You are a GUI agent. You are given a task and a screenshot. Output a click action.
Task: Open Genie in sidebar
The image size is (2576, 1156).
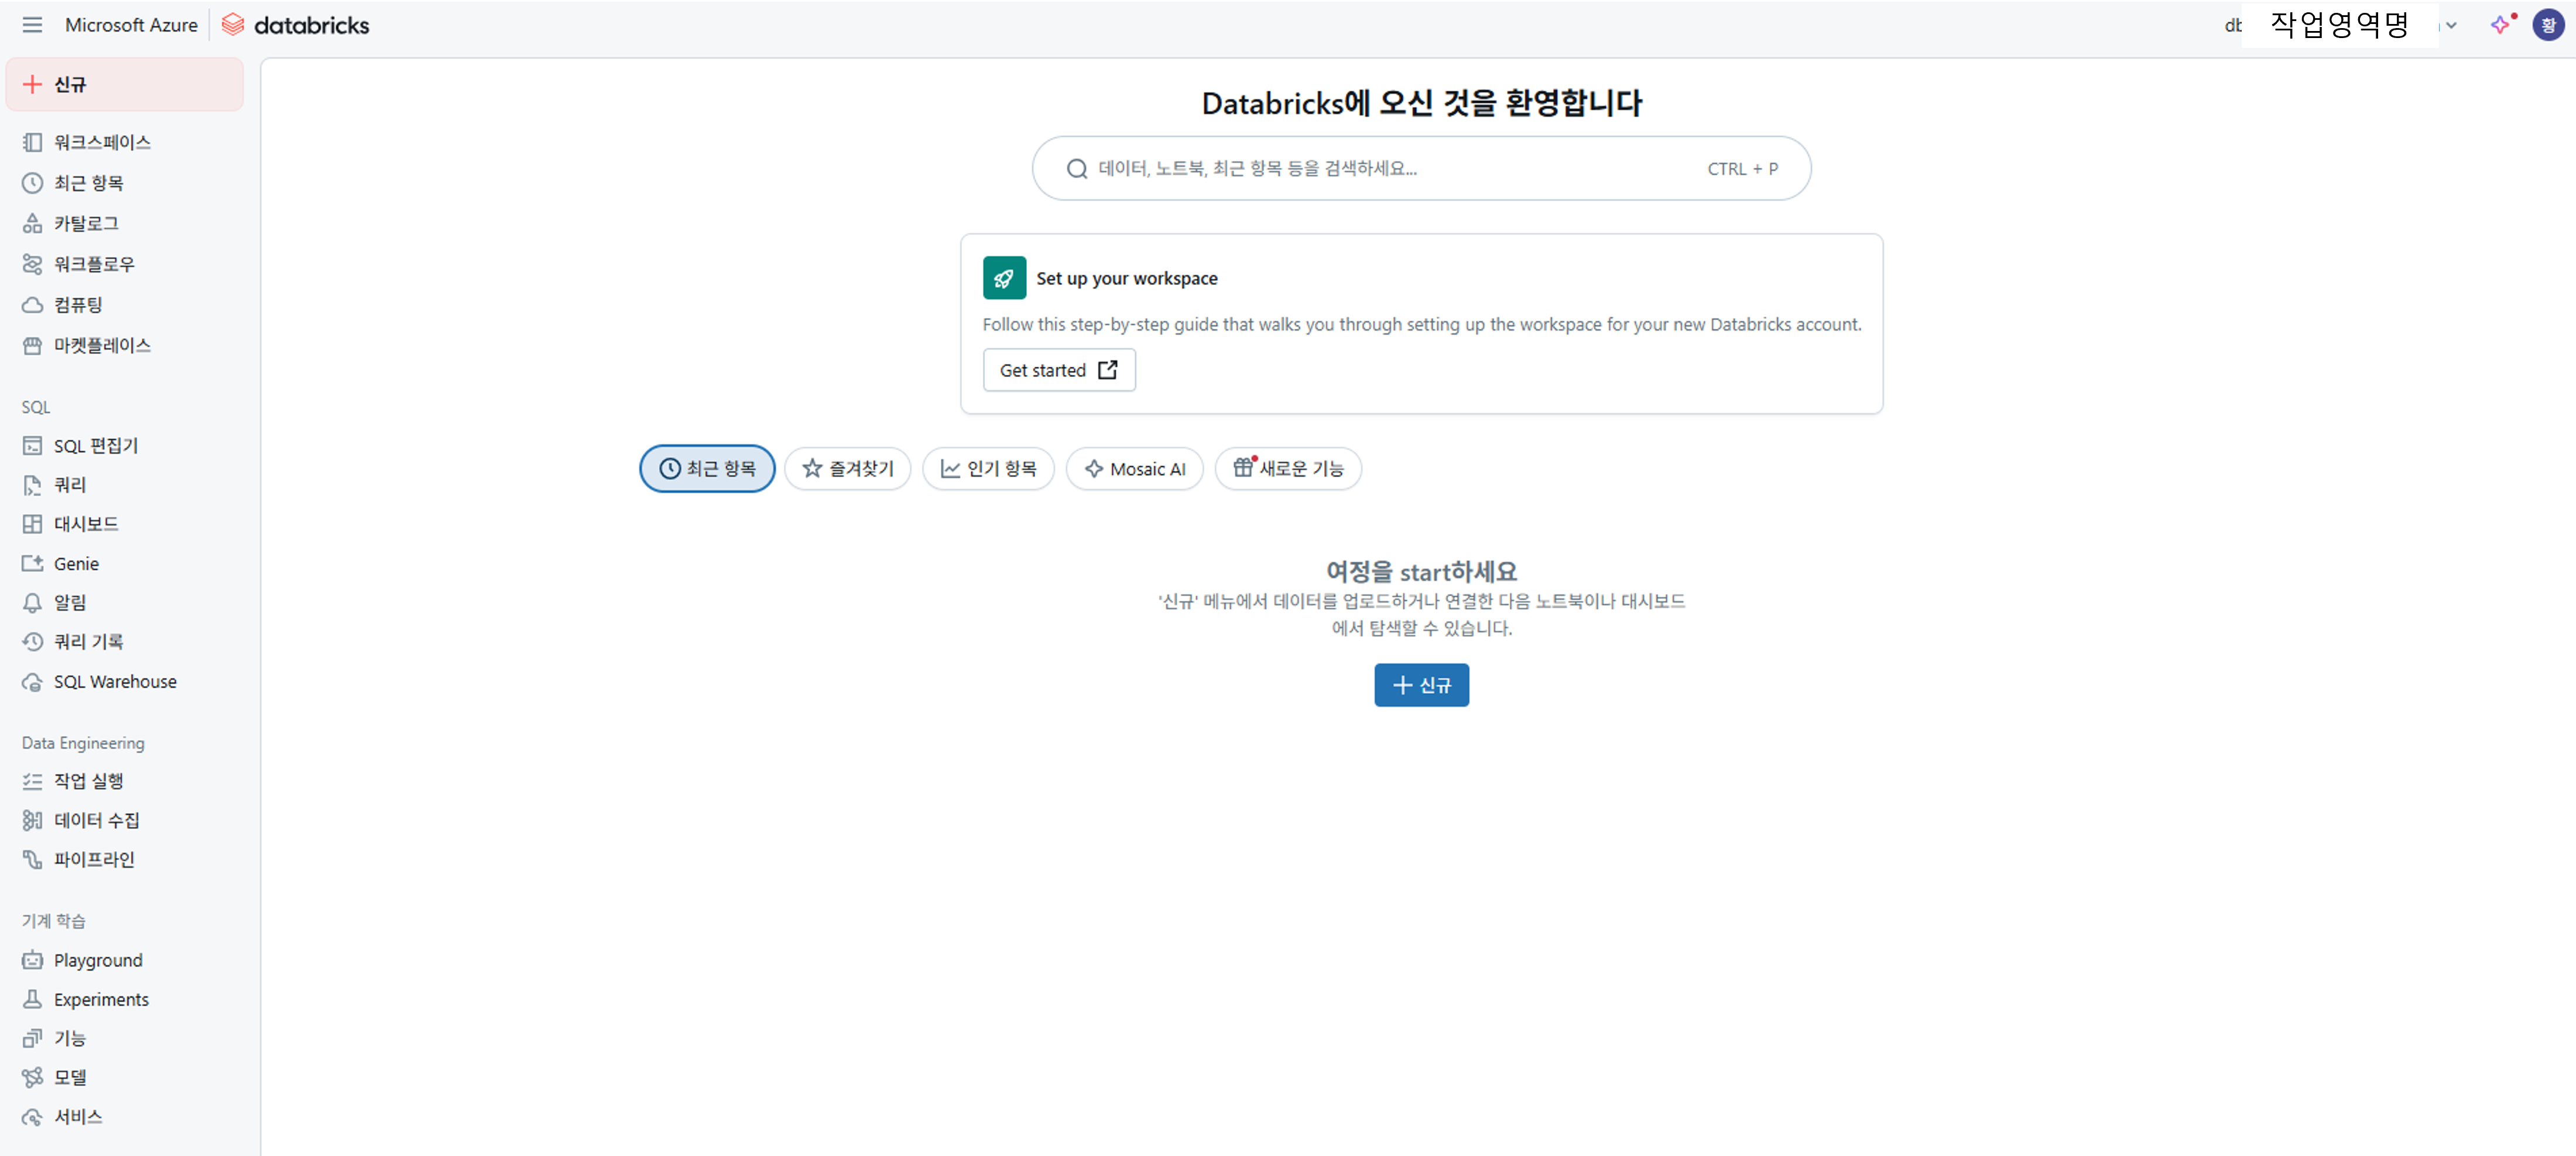coord(125,563)
